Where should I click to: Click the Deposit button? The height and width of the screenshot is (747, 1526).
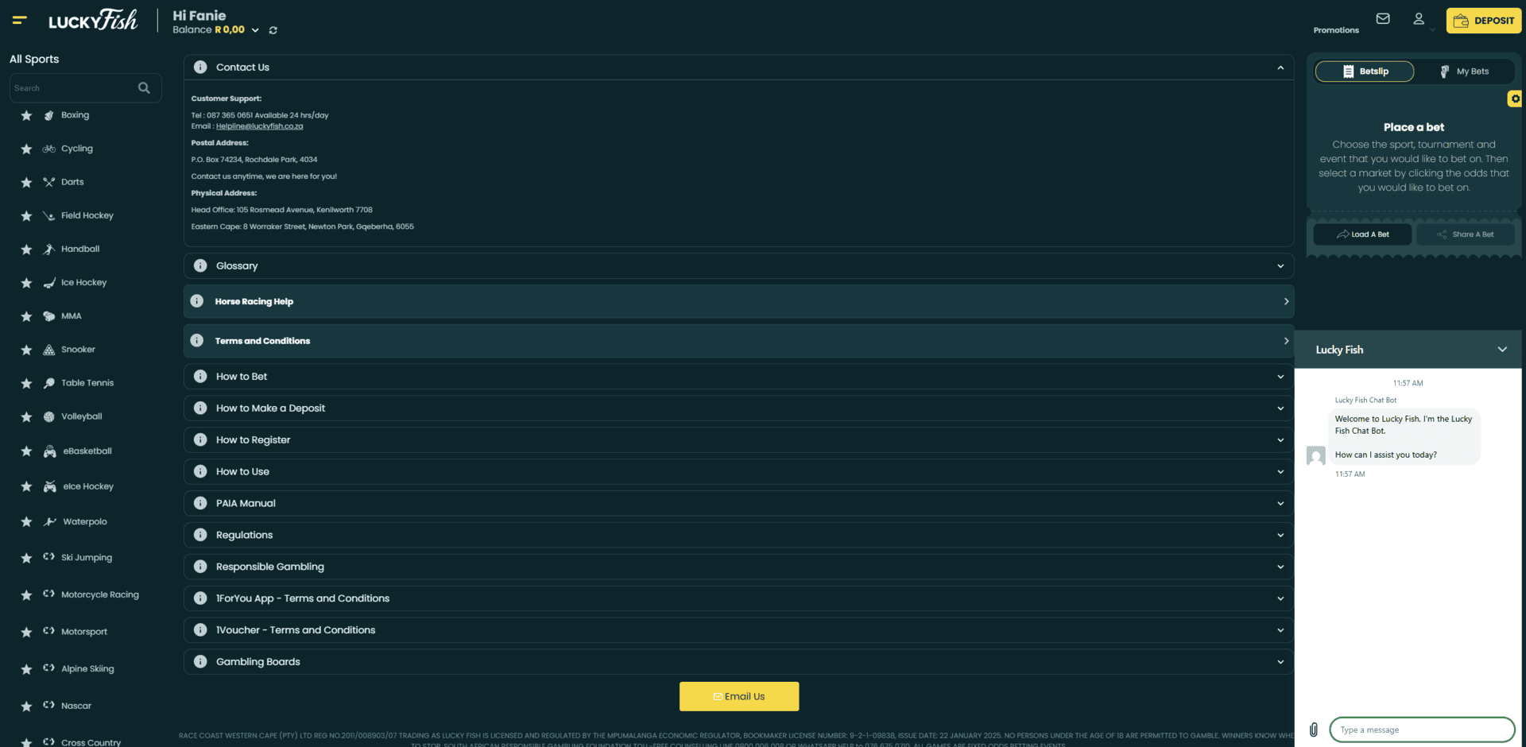[1483, 21]
